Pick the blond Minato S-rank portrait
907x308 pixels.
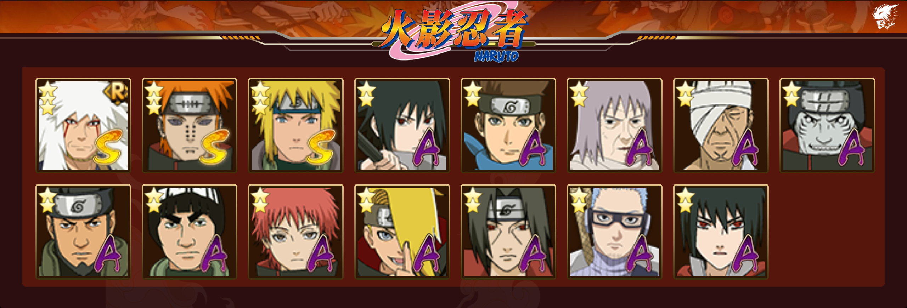[296, 125]
